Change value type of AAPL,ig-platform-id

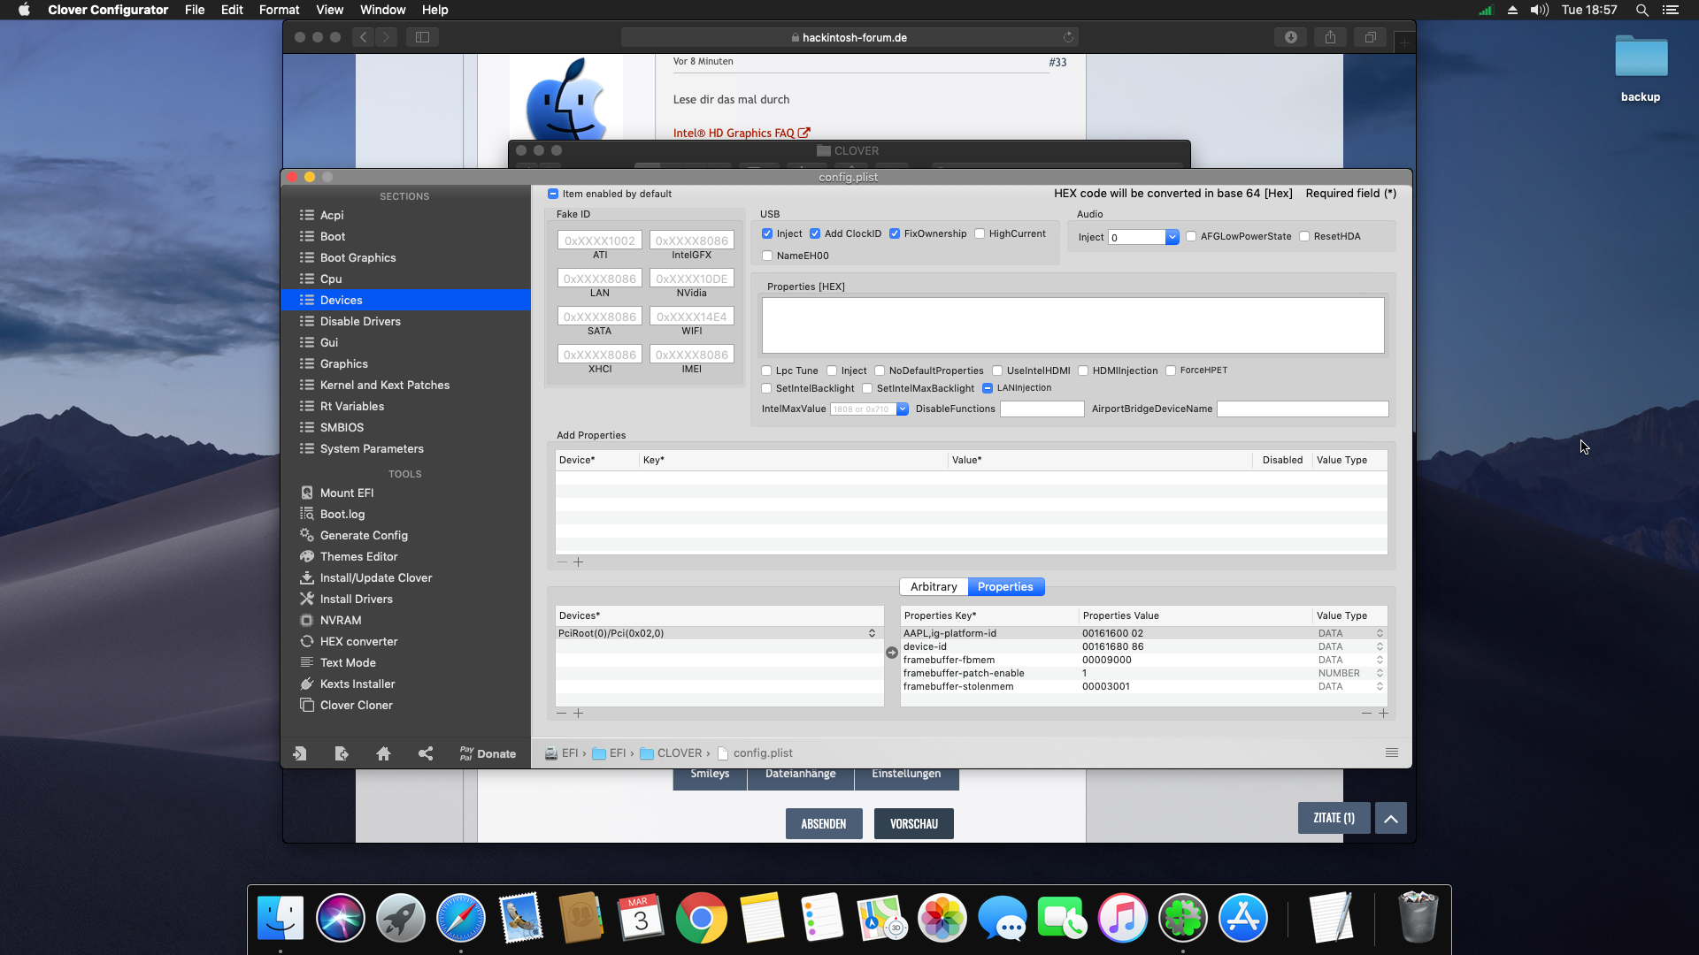(1380, 633)
